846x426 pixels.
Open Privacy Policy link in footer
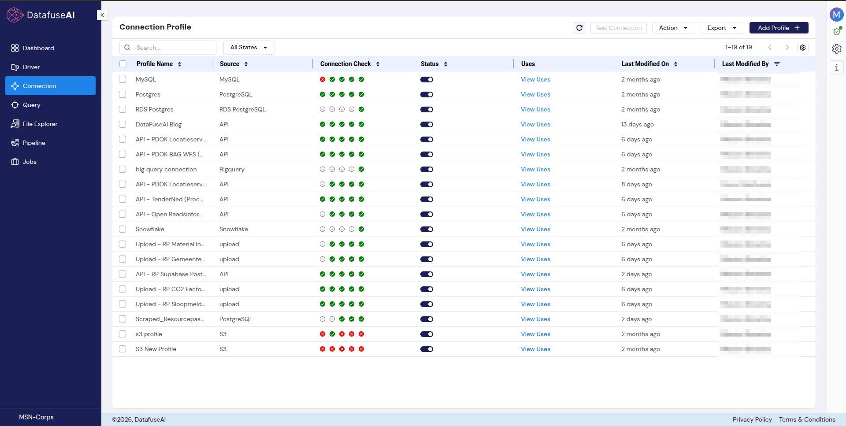752,419
